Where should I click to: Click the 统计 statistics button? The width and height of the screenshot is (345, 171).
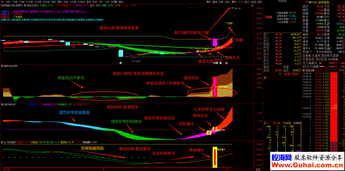click(x=227, y=2)
